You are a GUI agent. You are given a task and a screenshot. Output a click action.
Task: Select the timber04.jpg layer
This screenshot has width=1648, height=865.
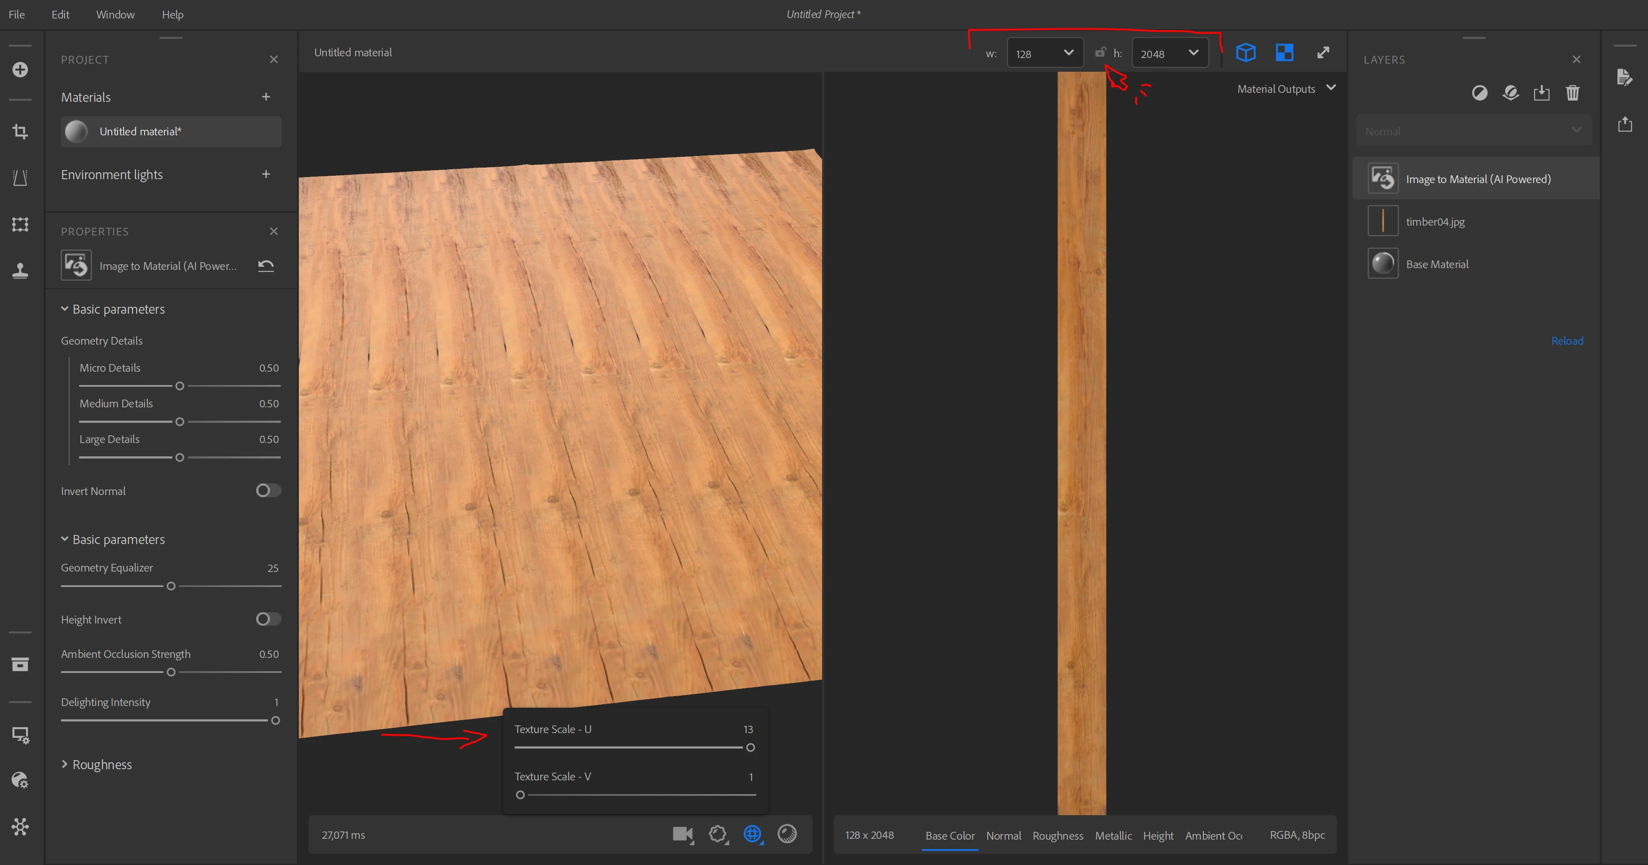click(x=1435, y=222)
